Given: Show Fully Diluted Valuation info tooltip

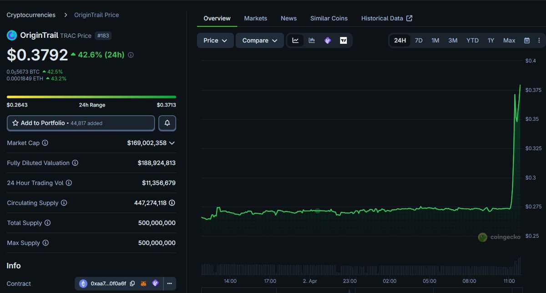Looking at the screenshot, I should (x=75, y=163).
